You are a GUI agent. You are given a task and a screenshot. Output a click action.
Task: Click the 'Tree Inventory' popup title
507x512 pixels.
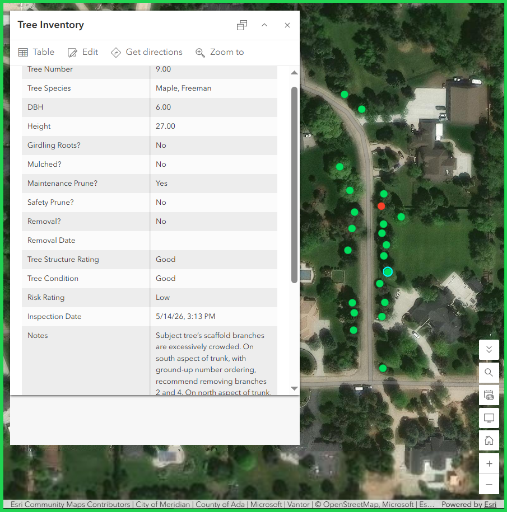coord(50,25)
